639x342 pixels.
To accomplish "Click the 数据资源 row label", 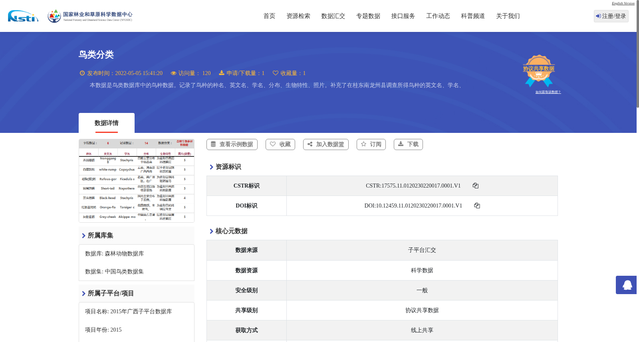I will pyautogui.click(x=246, y=271).
